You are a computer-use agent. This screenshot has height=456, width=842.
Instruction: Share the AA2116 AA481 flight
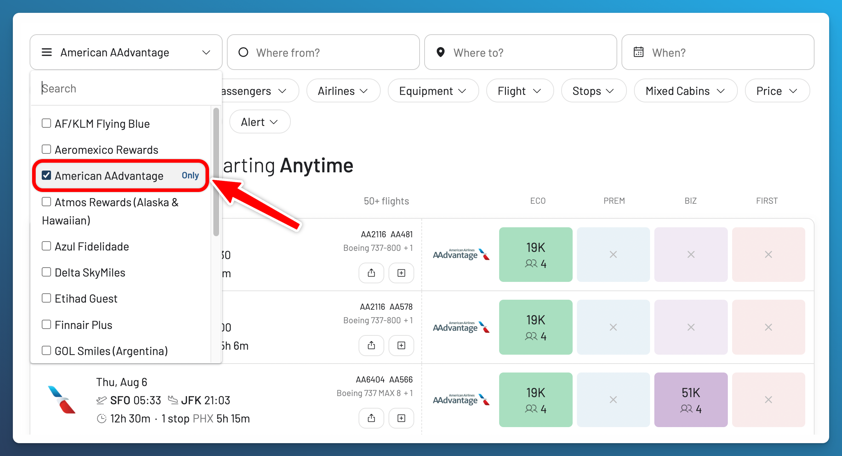tap(371, 273)
